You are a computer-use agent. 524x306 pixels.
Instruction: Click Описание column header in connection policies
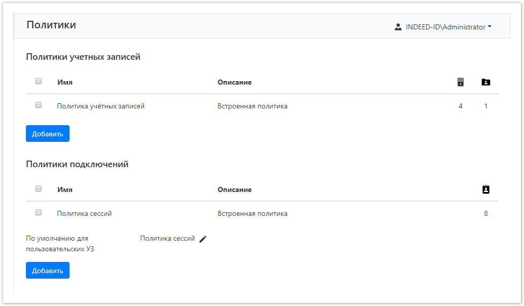[234, 190]
